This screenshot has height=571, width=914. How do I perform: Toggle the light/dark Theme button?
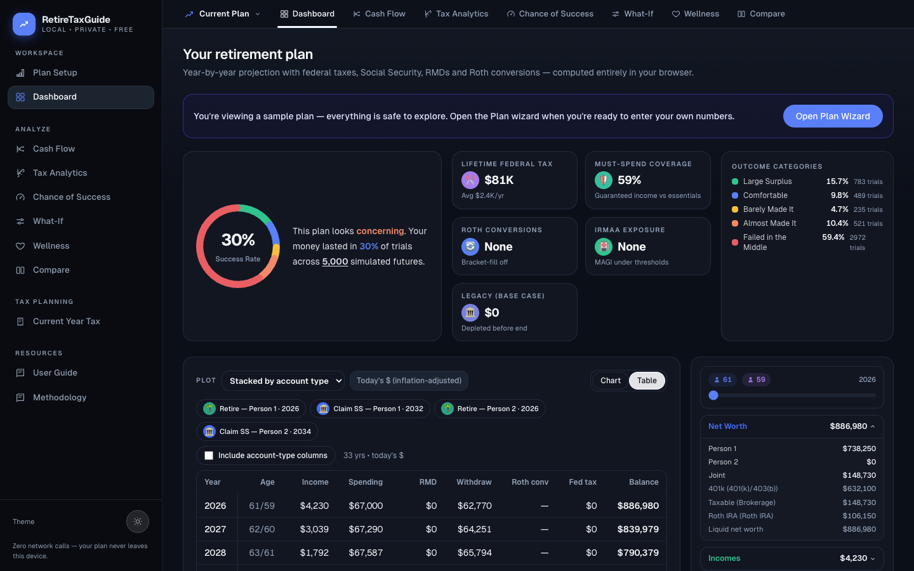click(x=138, y=522)
